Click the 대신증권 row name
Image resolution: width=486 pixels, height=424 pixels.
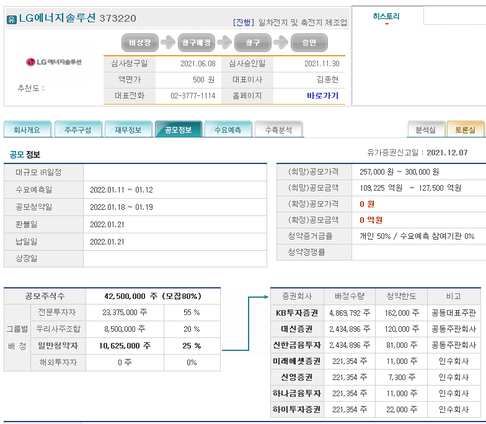[x=296, y=329]
